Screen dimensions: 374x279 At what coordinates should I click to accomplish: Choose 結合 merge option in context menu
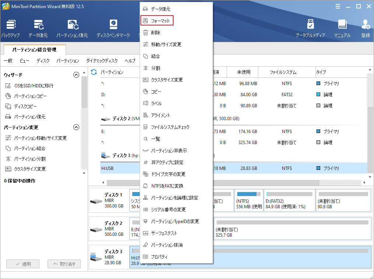pyautogui.click(x=176, y=56)
